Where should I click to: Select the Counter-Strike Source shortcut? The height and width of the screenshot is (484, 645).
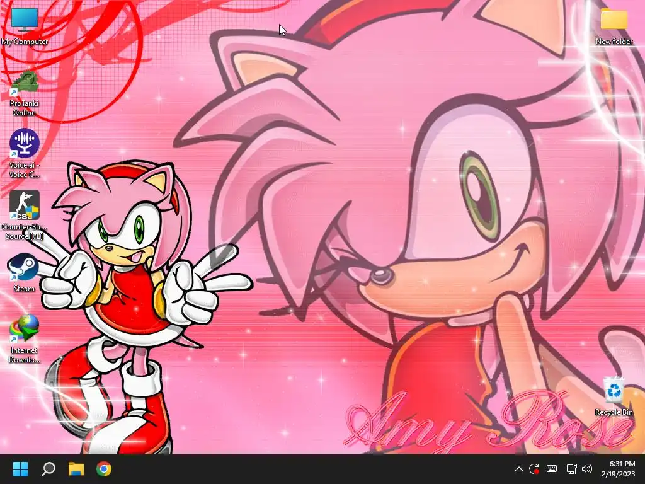click(x=25, y=215)
